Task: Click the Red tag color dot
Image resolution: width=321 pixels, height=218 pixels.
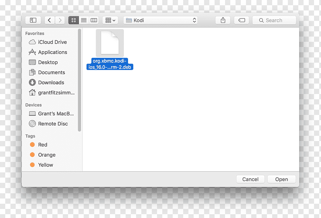Action: click(32, 145)
